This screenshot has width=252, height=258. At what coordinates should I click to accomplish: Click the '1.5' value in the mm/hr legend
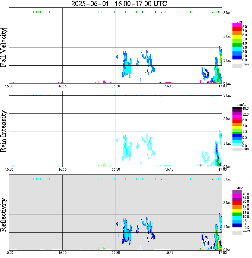pyautogui.click(x=245, y=132)
